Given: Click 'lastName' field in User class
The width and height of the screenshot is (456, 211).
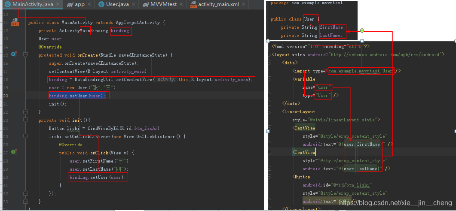Looking at the screenshot, I should [331, 36].
